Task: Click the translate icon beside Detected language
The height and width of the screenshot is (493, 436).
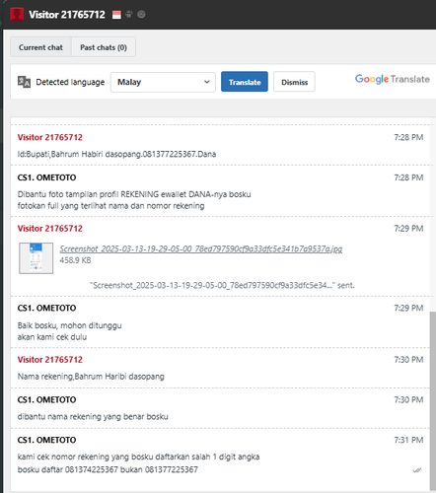Action: click(24, 82)
